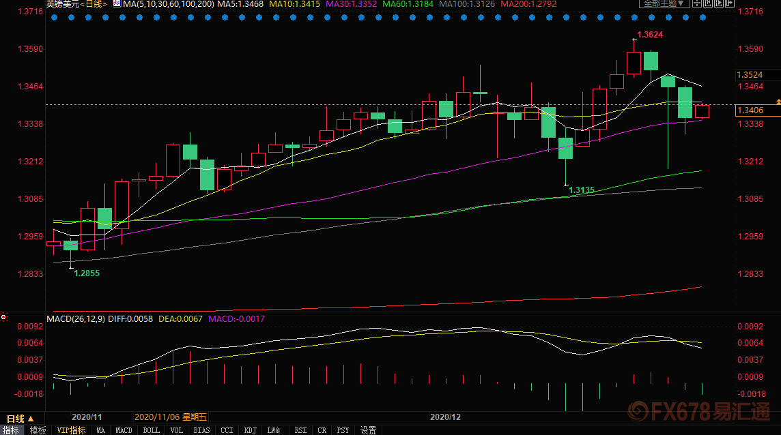Click the MA200:1.2792 value
This screenshot has width=781, height=435.
528,4
